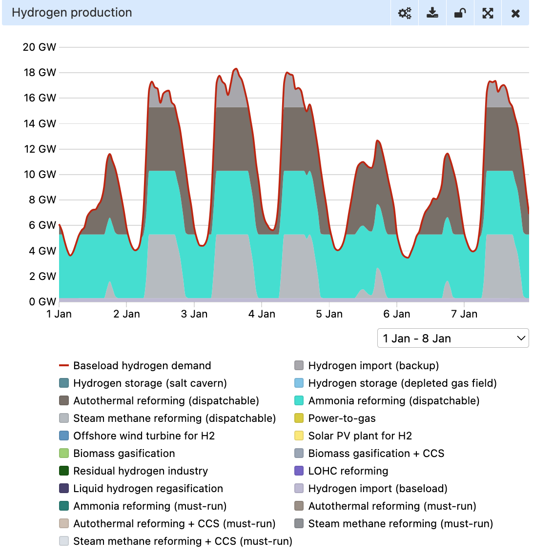The height and width of the screenshot is (556, 533).
Task: Toggle Hydrogen import (backup) legend entry
Action: [367, 366]
